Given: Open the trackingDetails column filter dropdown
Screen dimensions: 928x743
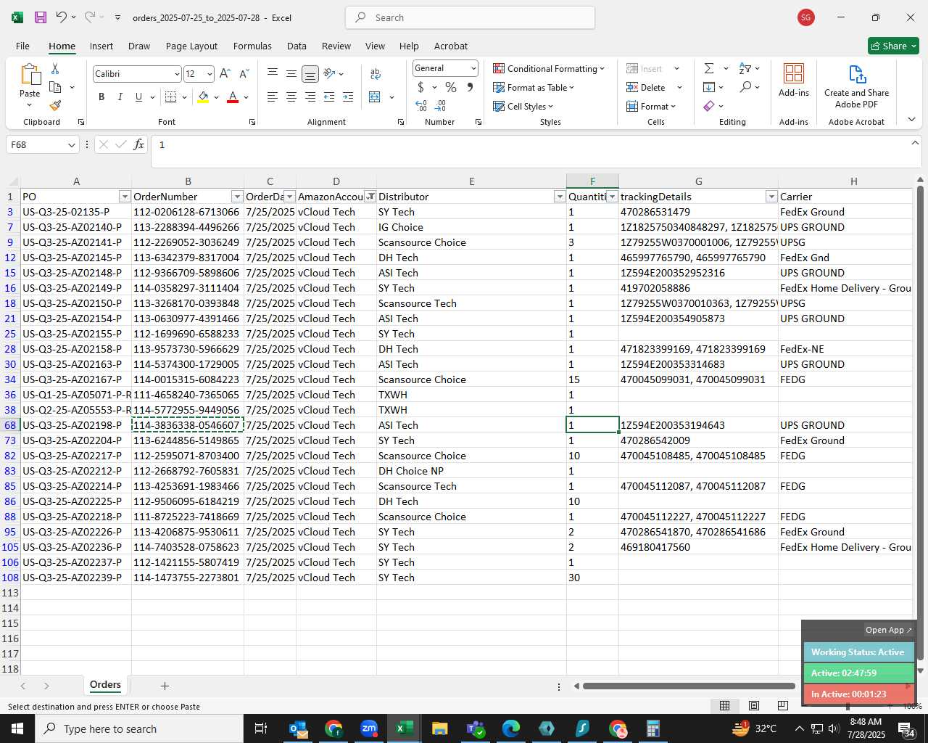Looking at the screenshot, I should 772,197.
